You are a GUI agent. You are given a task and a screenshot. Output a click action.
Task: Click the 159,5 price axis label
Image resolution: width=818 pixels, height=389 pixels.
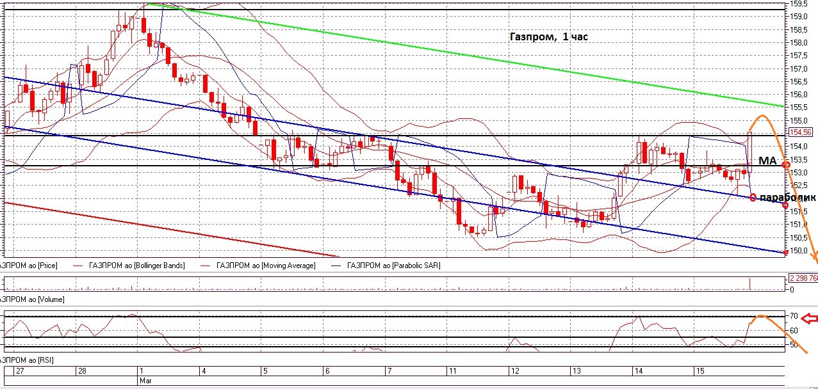(x=798, y=4)
